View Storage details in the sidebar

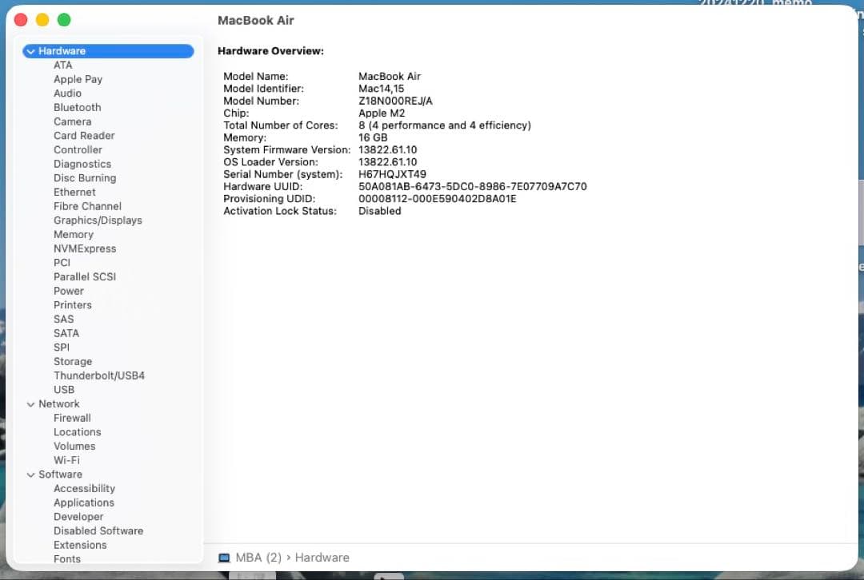click(73, 361)
